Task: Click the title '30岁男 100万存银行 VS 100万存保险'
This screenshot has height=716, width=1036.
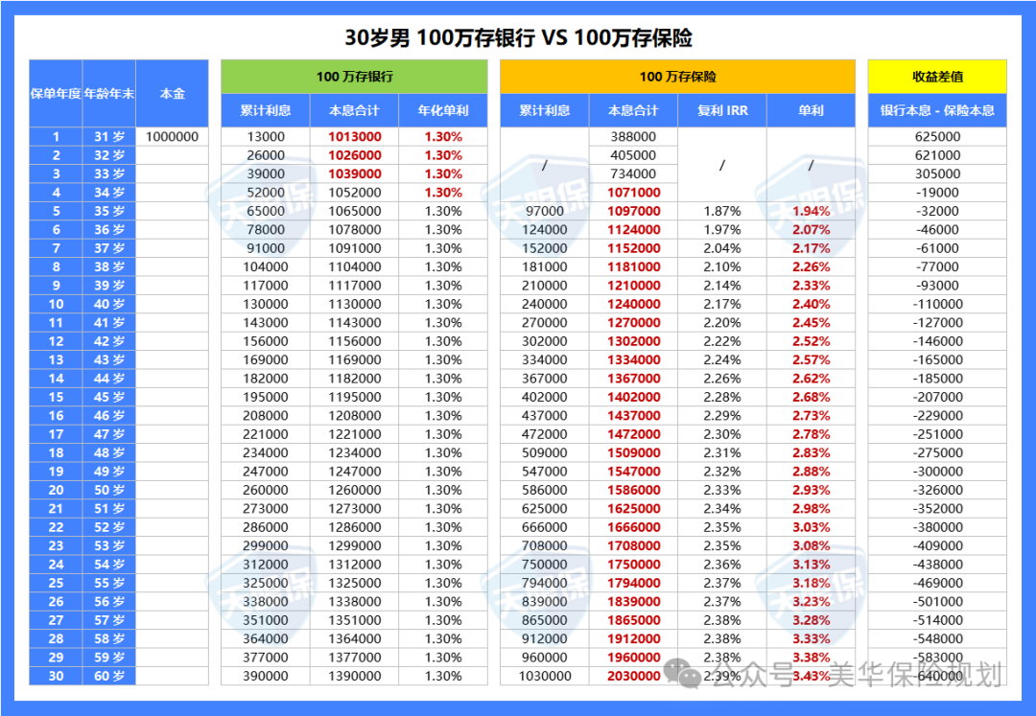Action: pos(518,38)
